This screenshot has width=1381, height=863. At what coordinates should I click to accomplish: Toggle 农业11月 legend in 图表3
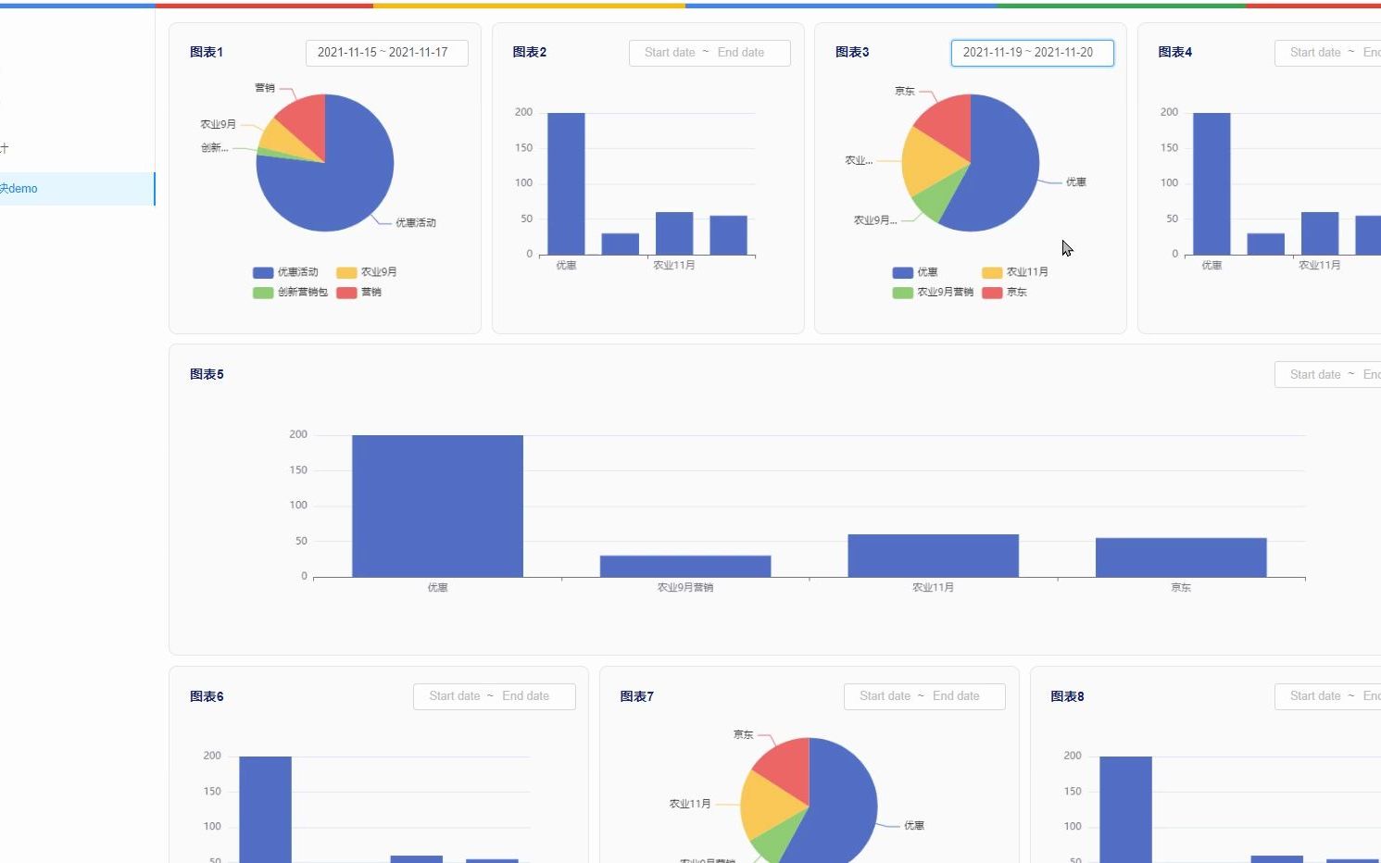1015,272
